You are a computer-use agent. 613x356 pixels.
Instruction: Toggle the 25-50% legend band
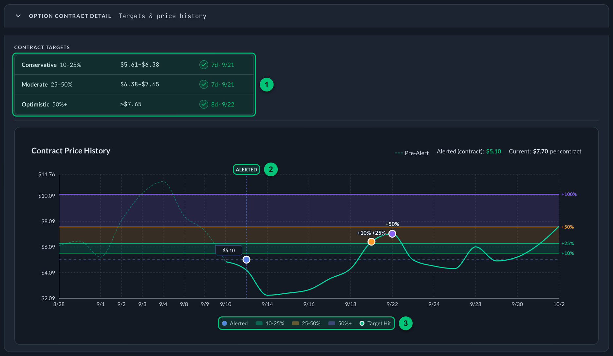306,323
